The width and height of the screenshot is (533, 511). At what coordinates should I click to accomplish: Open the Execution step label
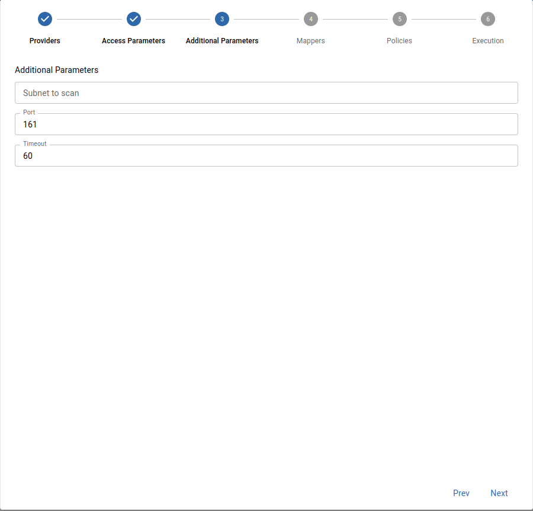488,41
